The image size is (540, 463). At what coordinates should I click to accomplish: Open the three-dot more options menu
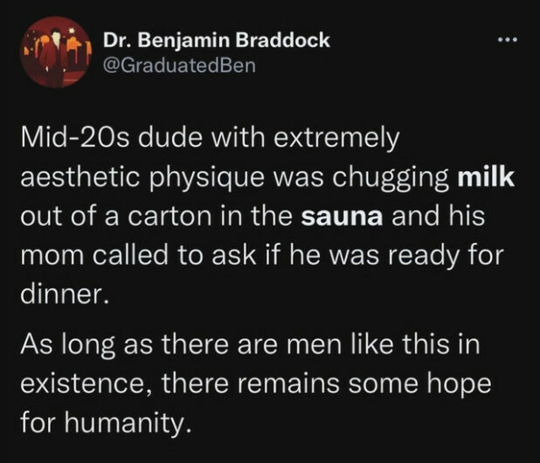coord(507,43)
